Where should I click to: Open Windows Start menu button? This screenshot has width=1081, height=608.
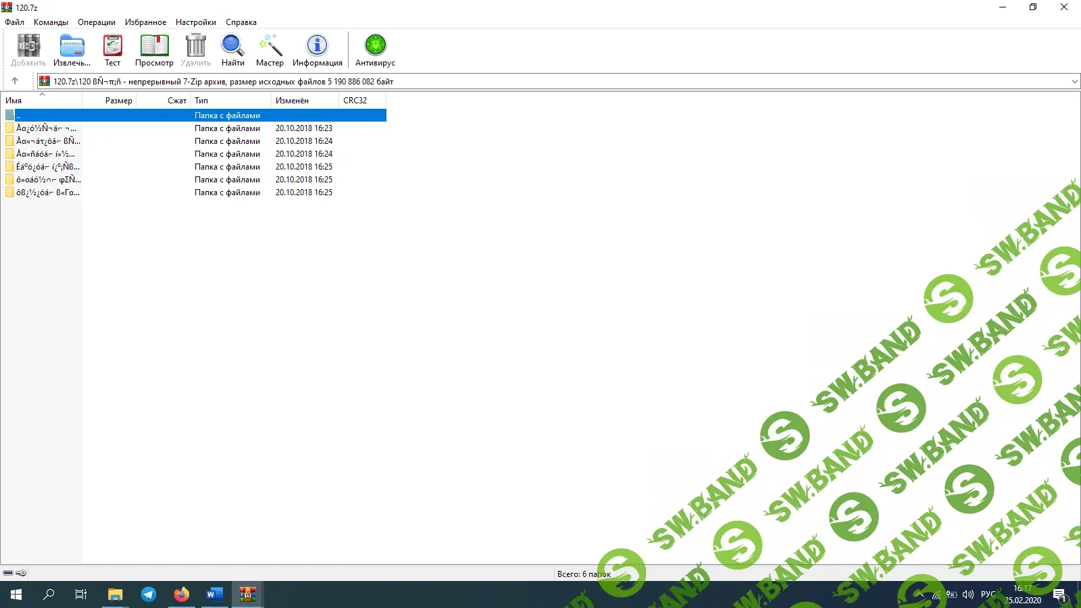[x=16, y=594]
